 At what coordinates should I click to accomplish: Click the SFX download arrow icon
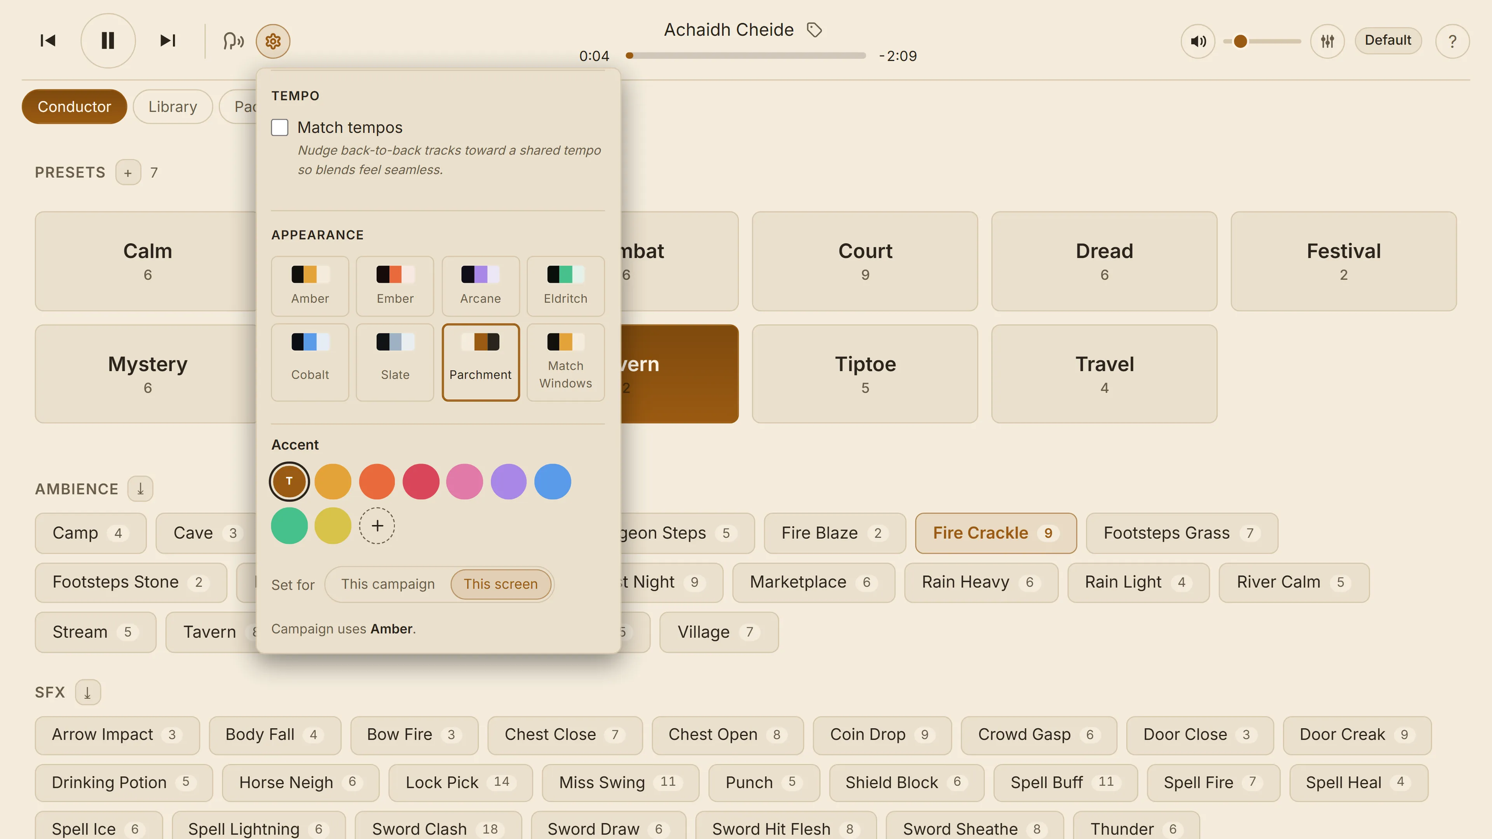tap(88, 692)
